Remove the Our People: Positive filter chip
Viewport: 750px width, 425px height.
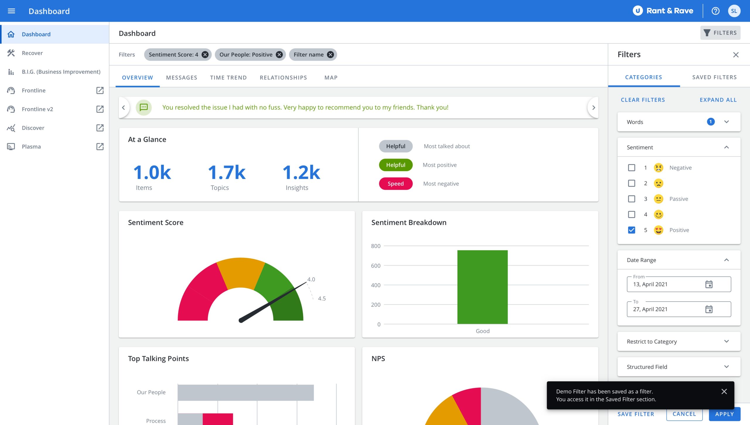[279, 55]
